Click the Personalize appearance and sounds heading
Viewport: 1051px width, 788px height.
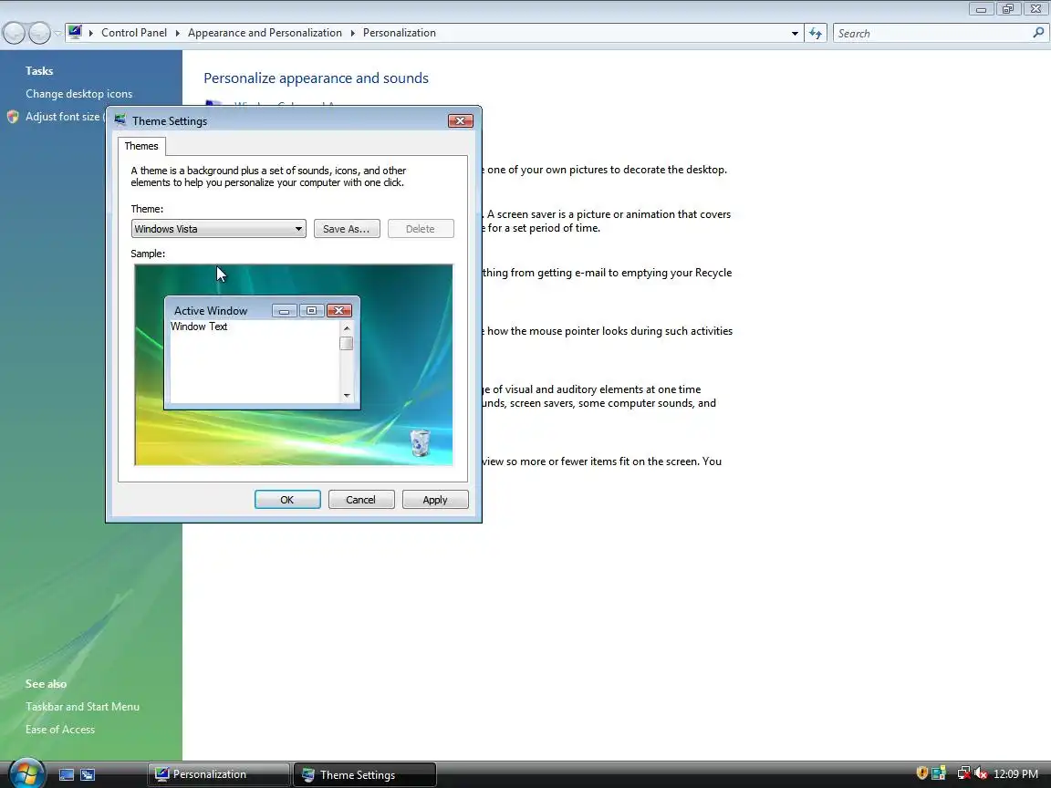317,78
